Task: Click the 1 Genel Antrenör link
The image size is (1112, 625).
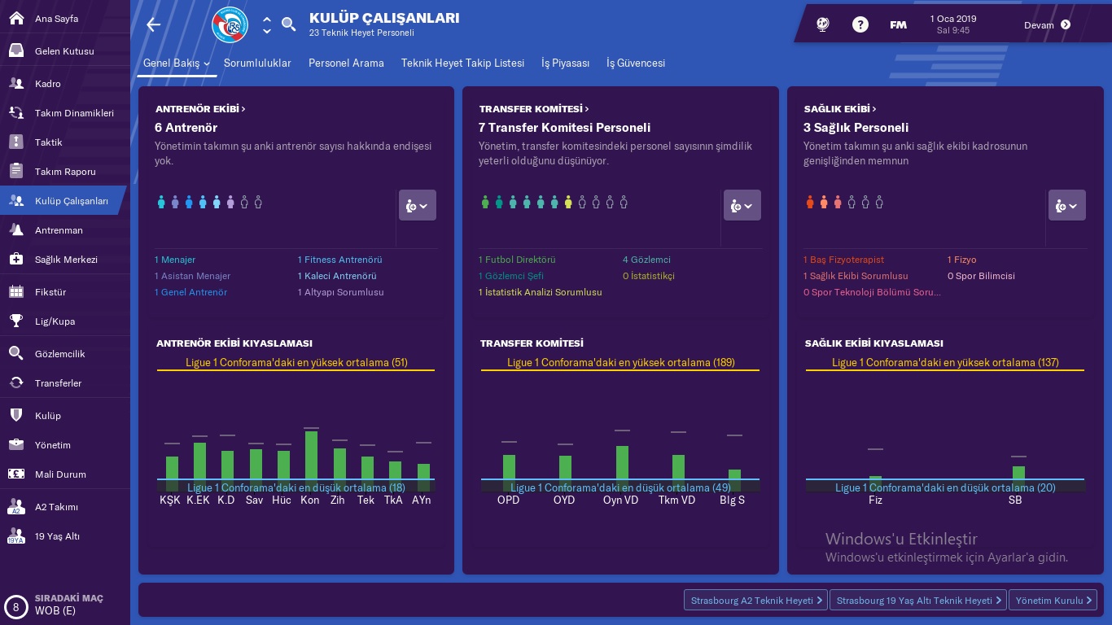Action: (190, 292)
